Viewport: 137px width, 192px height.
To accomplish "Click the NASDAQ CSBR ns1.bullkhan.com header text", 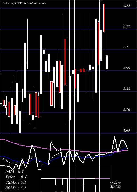I will pos(25,3).
